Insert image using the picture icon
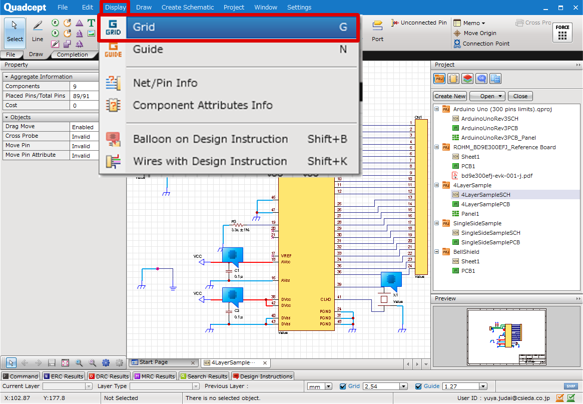The width and height of the screenshot is (583, 404). 91,34
